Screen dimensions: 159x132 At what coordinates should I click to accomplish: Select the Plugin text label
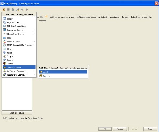coord(10,56)
